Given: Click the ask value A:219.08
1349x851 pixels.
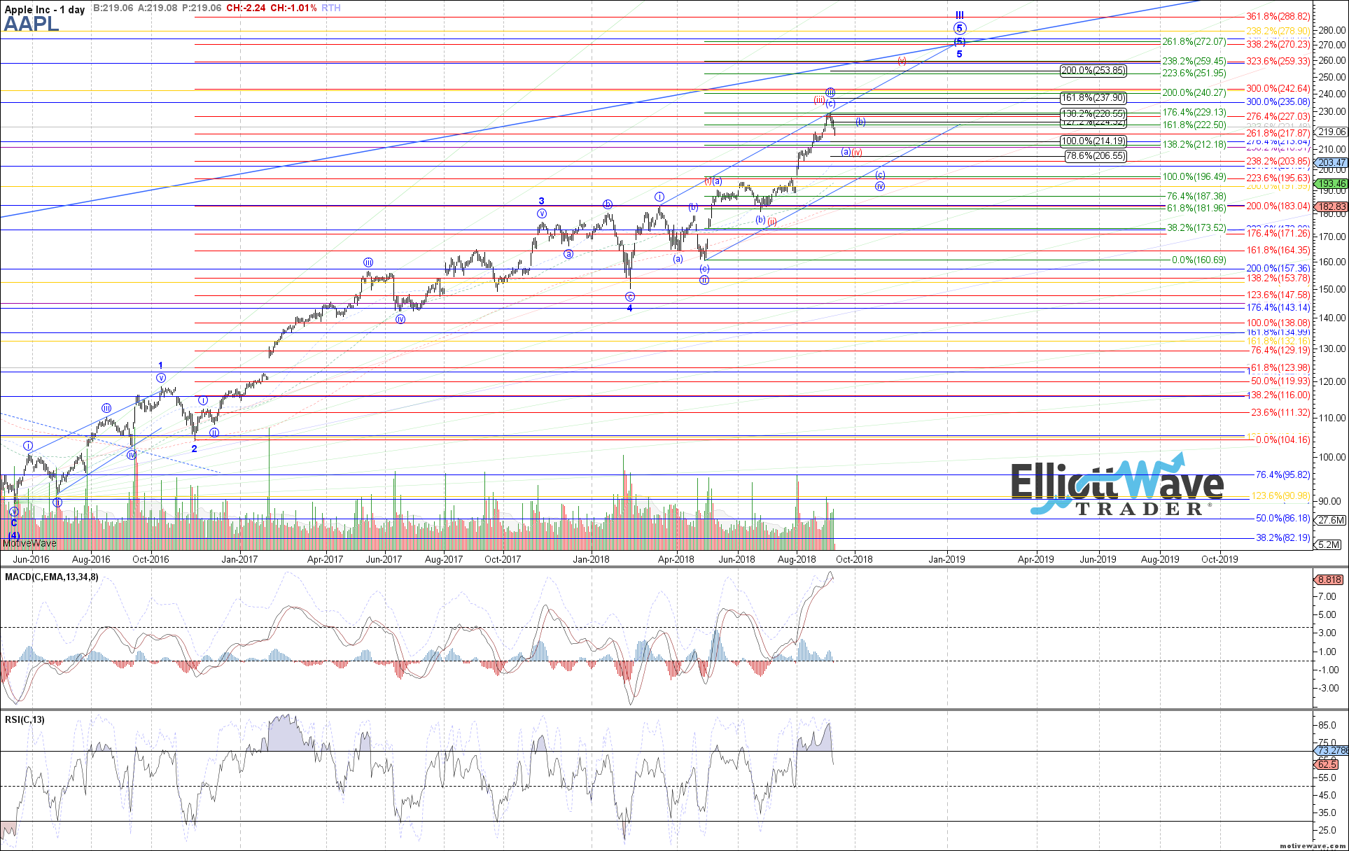Looking at the screenshot, I should [158, 8].
